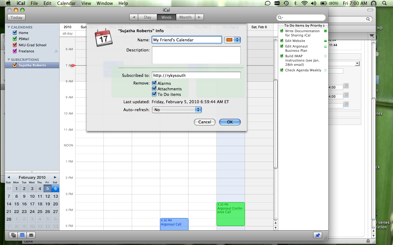393x245 pixels.
Task: Open the View menu
Action: pyautogui.click(x=86, y=3)
